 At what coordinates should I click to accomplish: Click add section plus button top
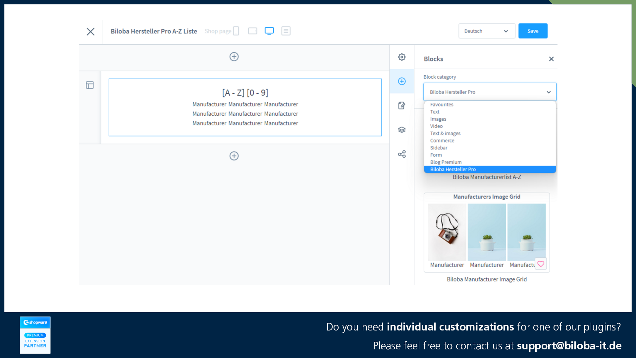point(234,56)
